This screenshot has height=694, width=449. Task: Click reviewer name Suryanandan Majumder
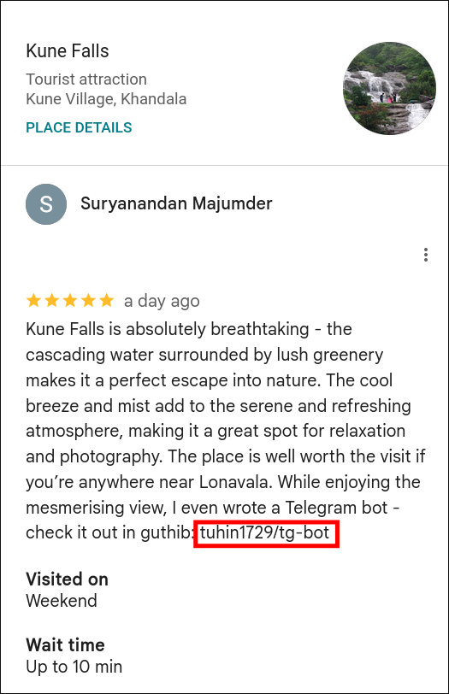point(176,203)
